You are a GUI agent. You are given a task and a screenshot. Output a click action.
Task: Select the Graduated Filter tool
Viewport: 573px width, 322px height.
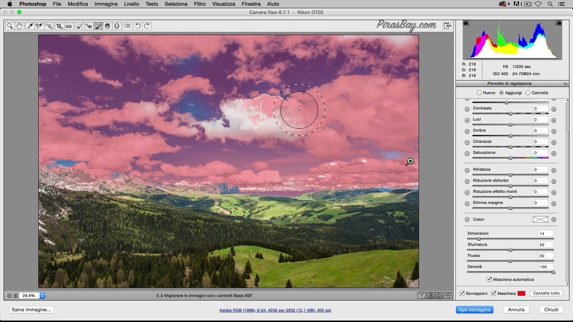107,26
